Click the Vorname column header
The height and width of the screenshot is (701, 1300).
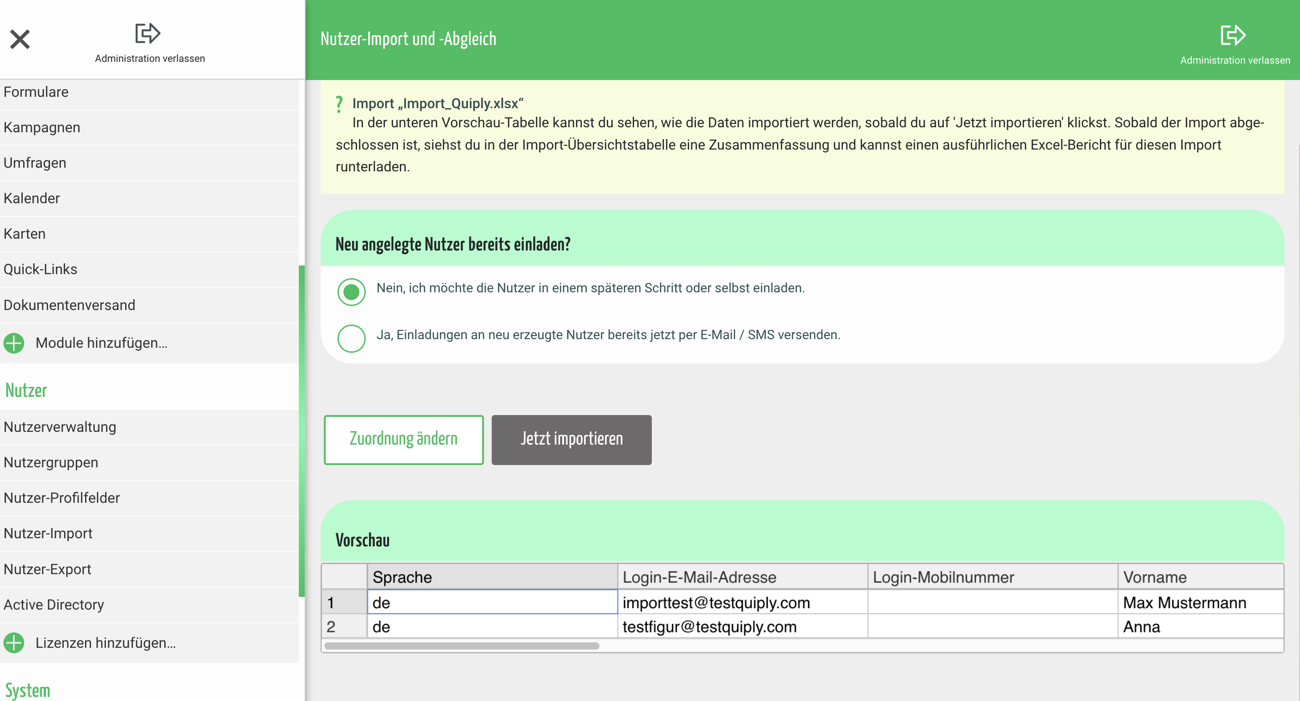click(1200, 577)
